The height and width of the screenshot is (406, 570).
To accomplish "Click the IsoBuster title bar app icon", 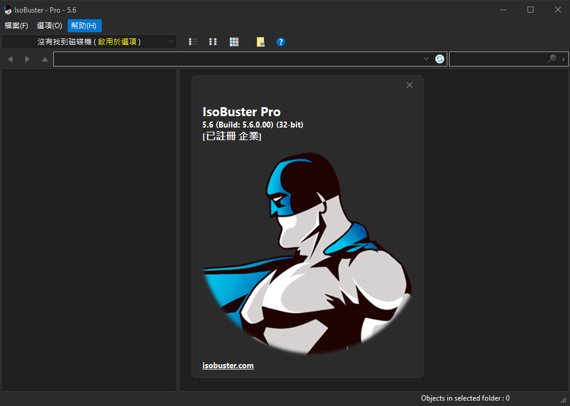I will [8, 10].
